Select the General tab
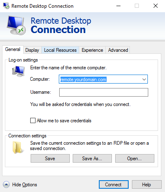Screen dimensions: 165x192 click(13, 49)
